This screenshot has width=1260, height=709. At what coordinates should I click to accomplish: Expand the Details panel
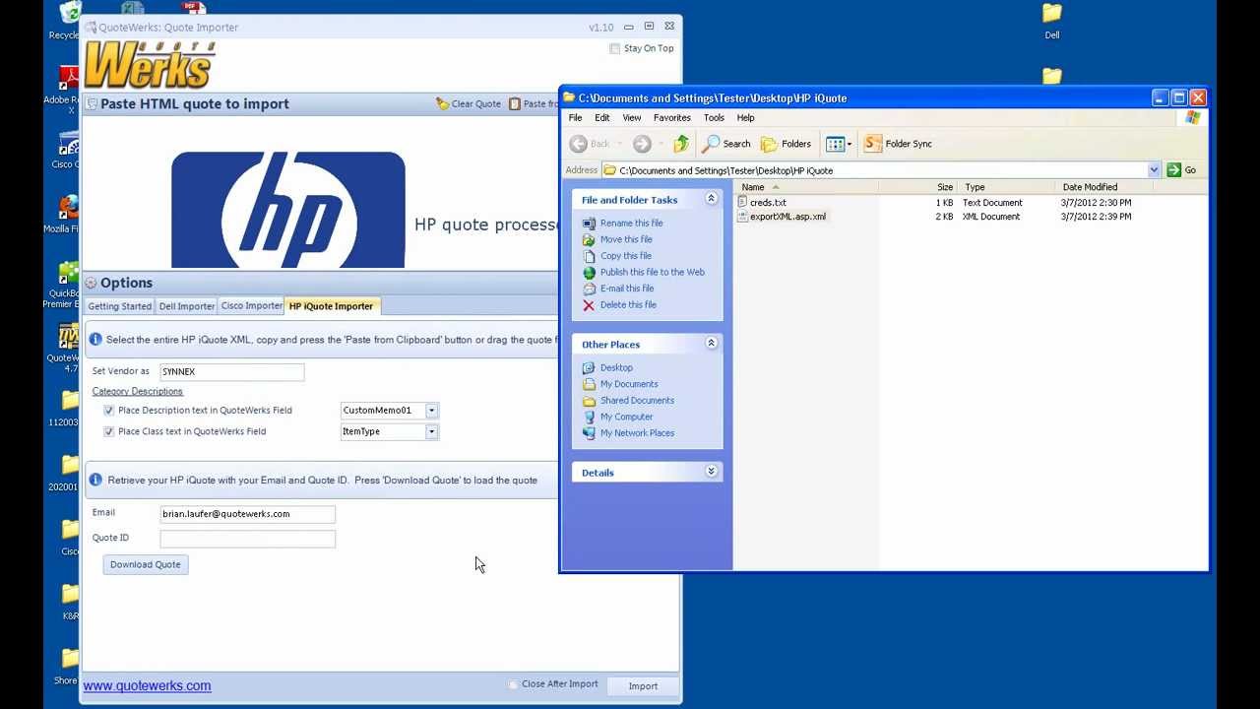tap(711, 472)
